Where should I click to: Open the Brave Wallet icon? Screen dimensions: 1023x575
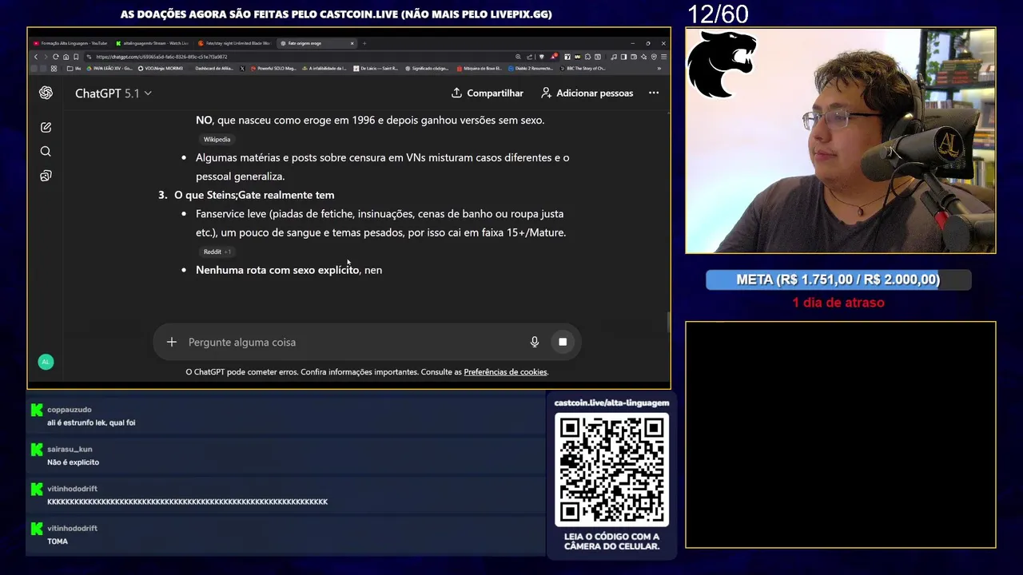(x=634, y=57)
